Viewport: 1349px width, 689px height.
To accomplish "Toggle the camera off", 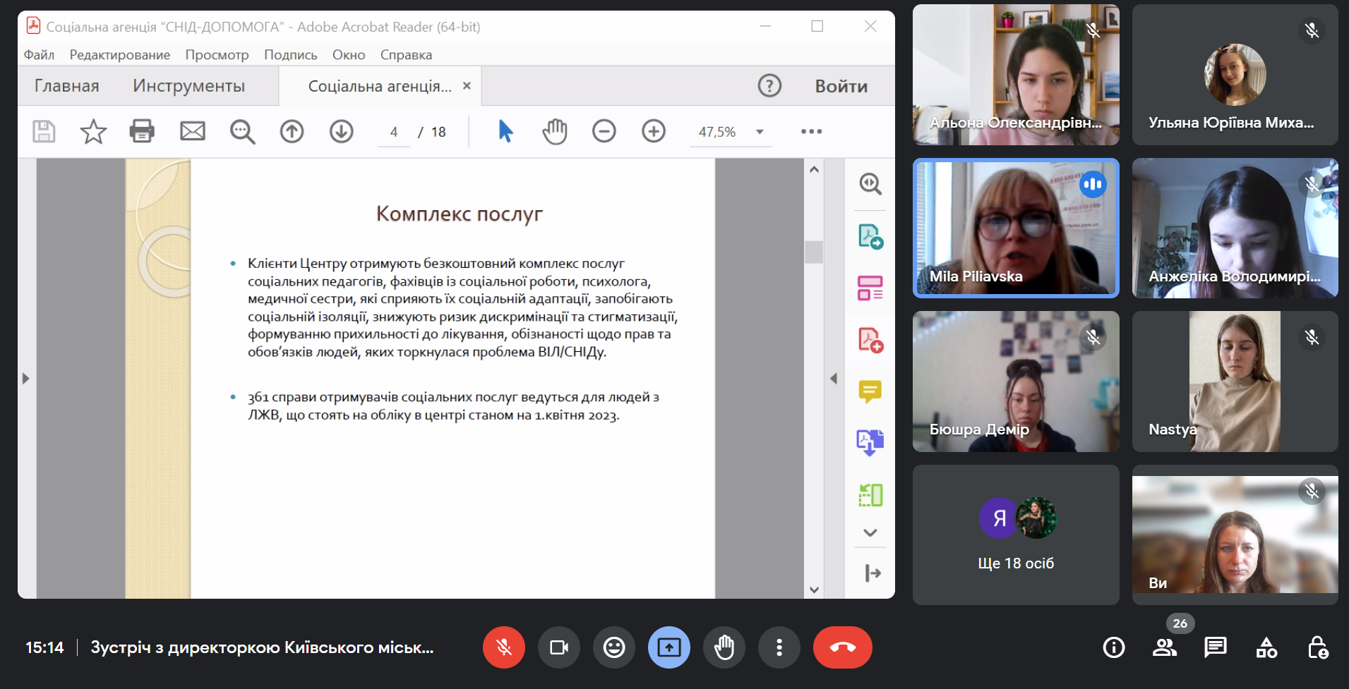I will coord(559,647).
